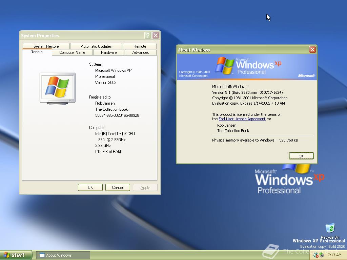This screenshot has width=347, height=260.
Task: Click the taskbar clock showing 7:17 AM
Action: coord(334,255)
